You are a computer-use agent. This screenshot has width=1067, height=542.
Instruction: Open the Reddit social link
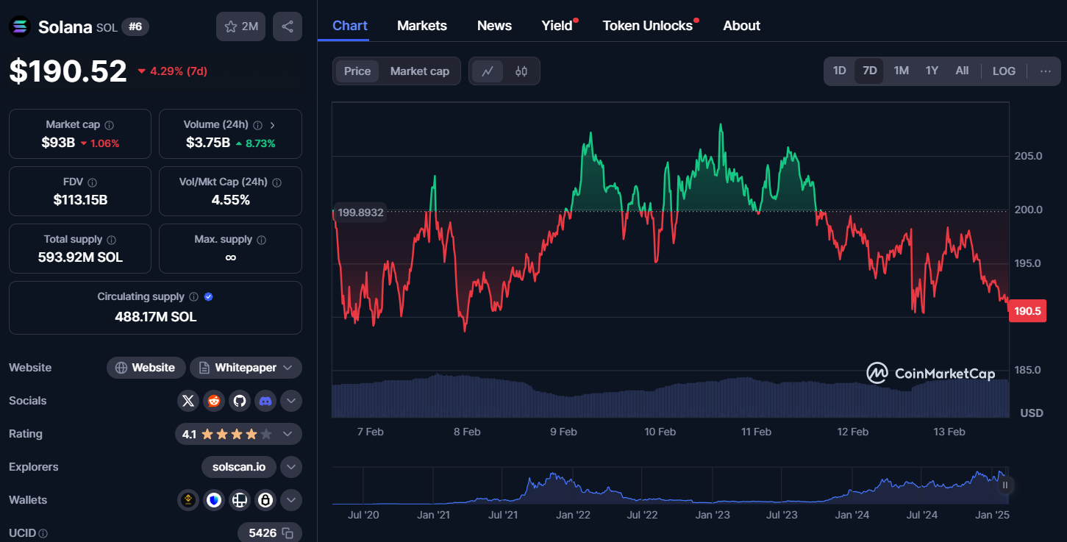(214, 401)
